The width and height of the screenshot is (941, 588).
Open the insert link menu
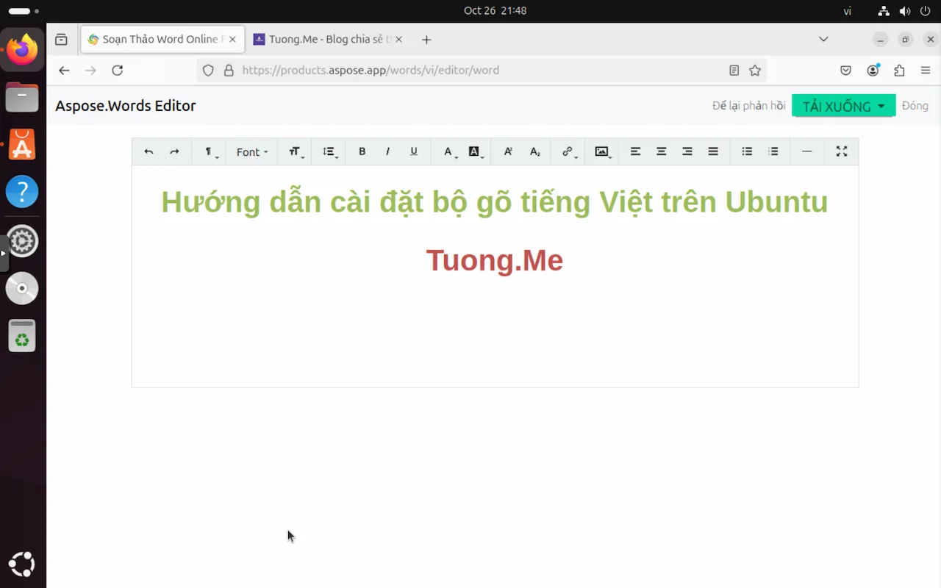point(568,151)
